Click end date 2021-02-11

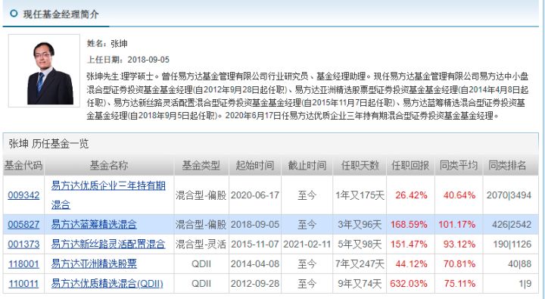coord(307,244)
